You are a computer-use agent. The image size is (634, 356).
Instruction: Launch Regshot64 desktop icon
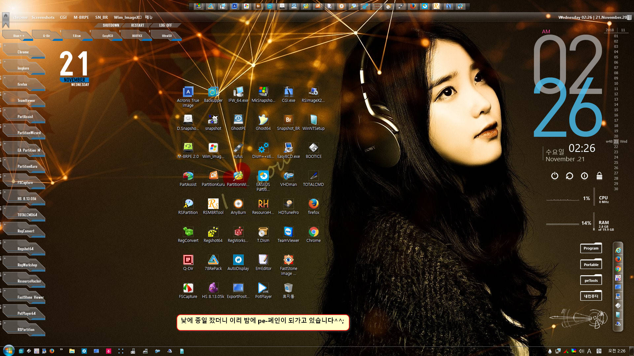coord(213,235)
